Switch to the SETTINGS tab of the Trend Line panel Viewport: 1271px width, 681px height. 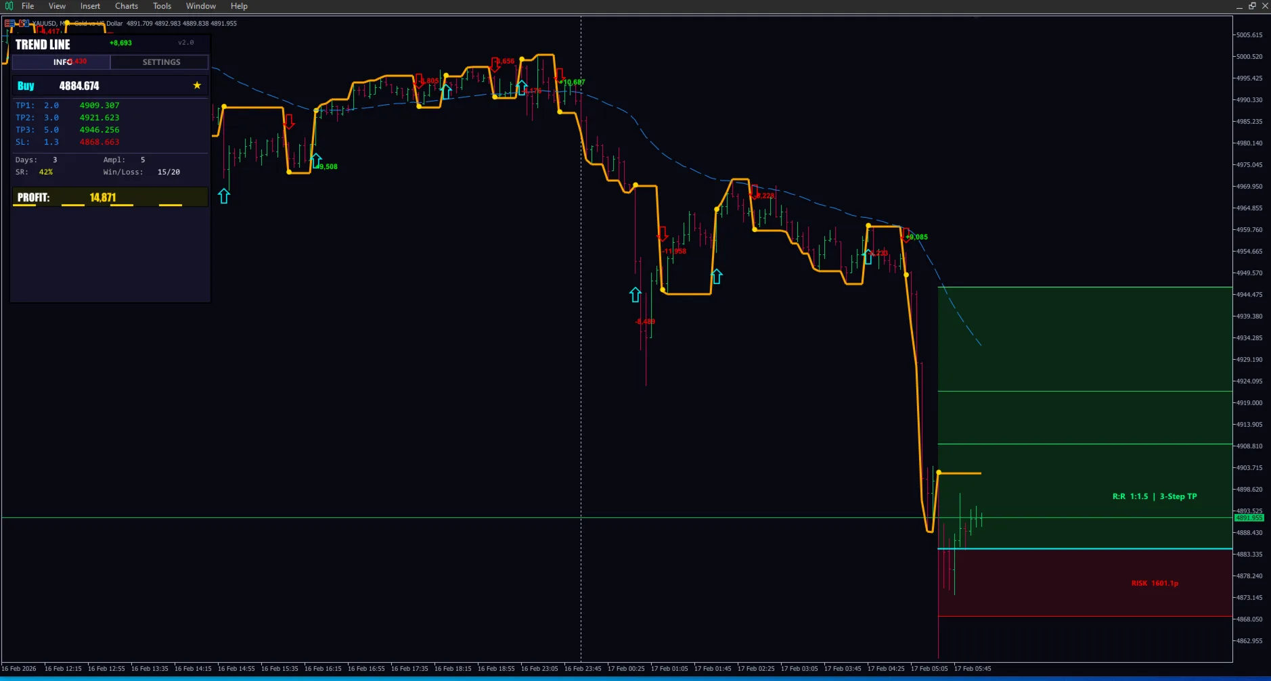[x=160, y=62]
